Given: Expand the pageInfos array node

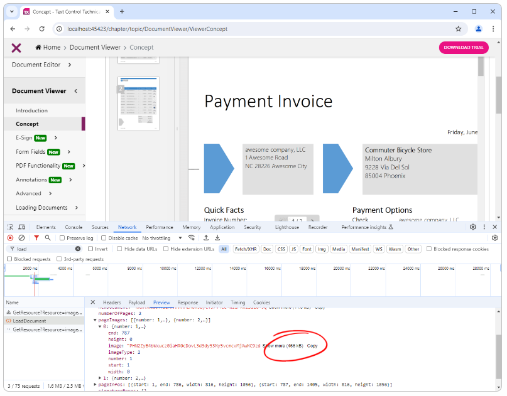Looking at the screenshot, I should (x=95, y=384).
